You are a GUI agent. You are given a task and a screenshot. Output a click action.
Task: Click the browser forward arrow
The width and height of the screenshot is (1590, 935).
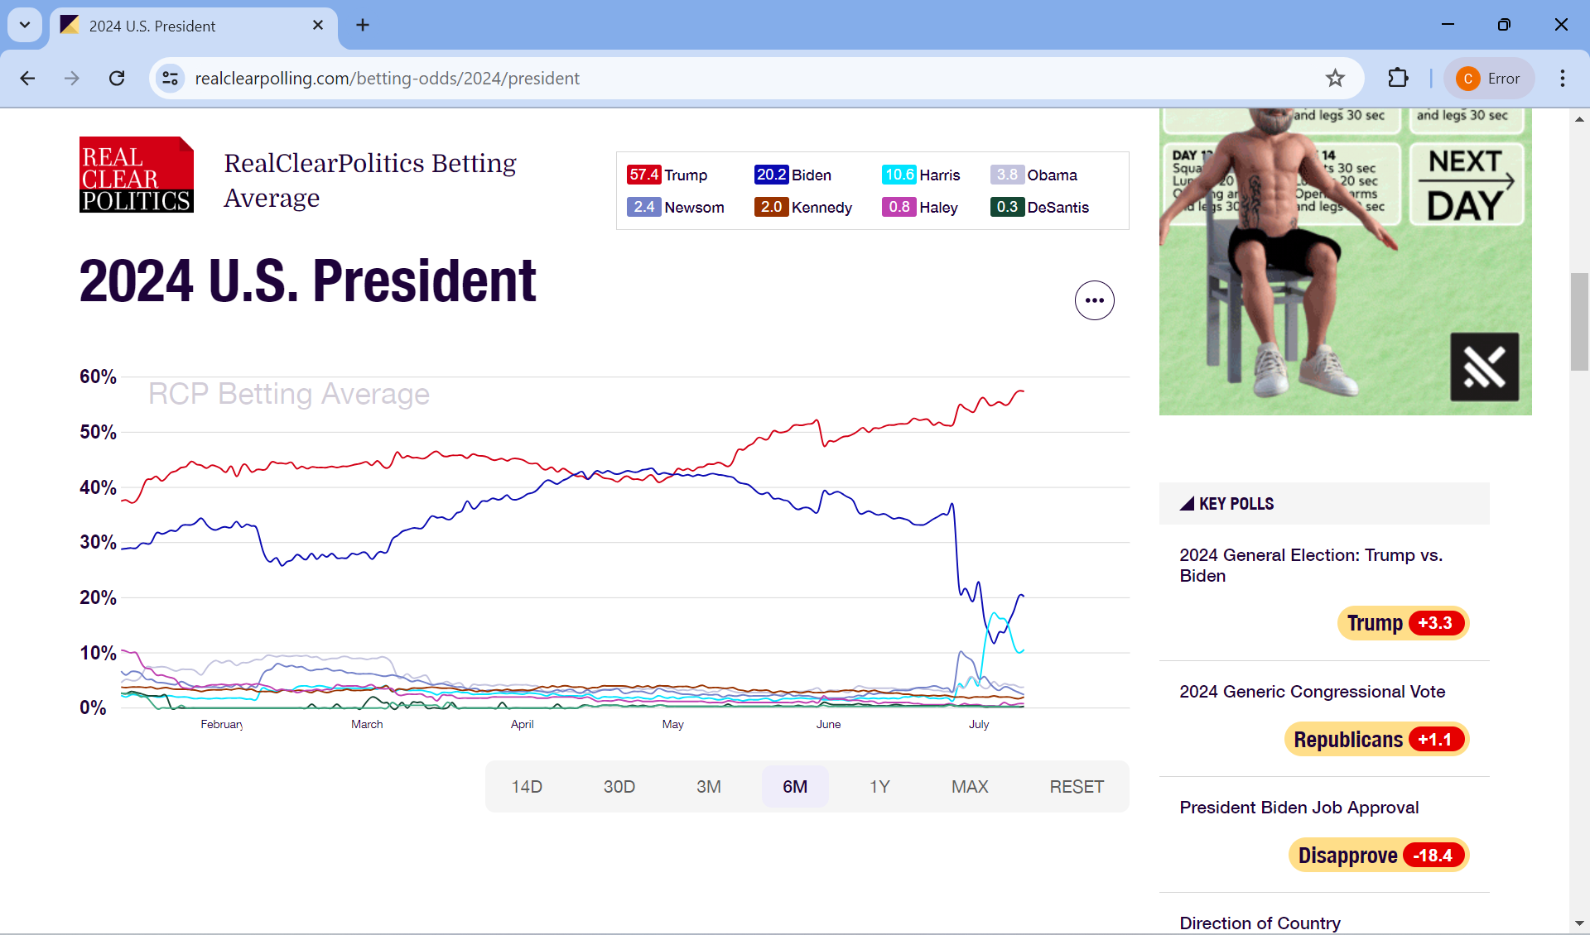coord(72,78)
